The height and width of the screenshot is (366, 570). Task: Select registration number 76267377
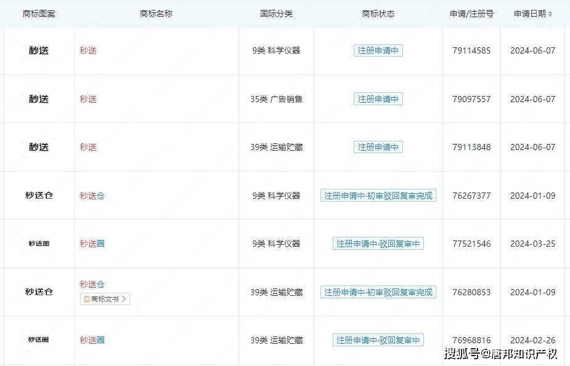(x=471, y=196)
